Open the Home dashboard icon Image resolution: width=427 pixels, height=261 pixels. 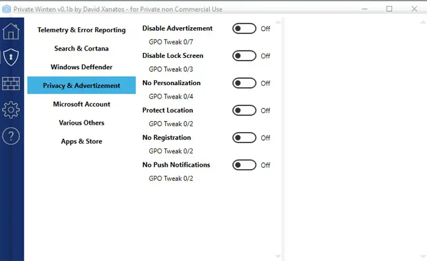[11, 31]
